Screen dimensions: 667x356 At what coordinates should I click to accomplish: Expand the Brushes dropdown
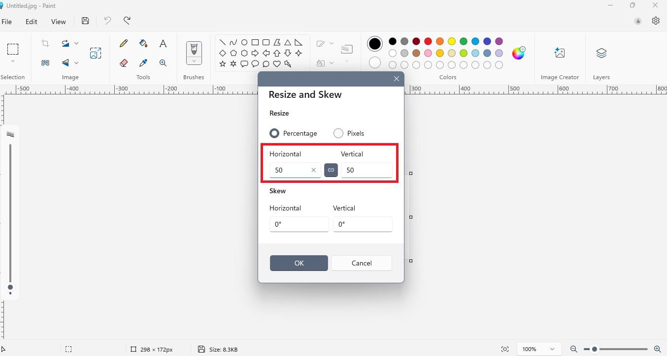point(194,61)
